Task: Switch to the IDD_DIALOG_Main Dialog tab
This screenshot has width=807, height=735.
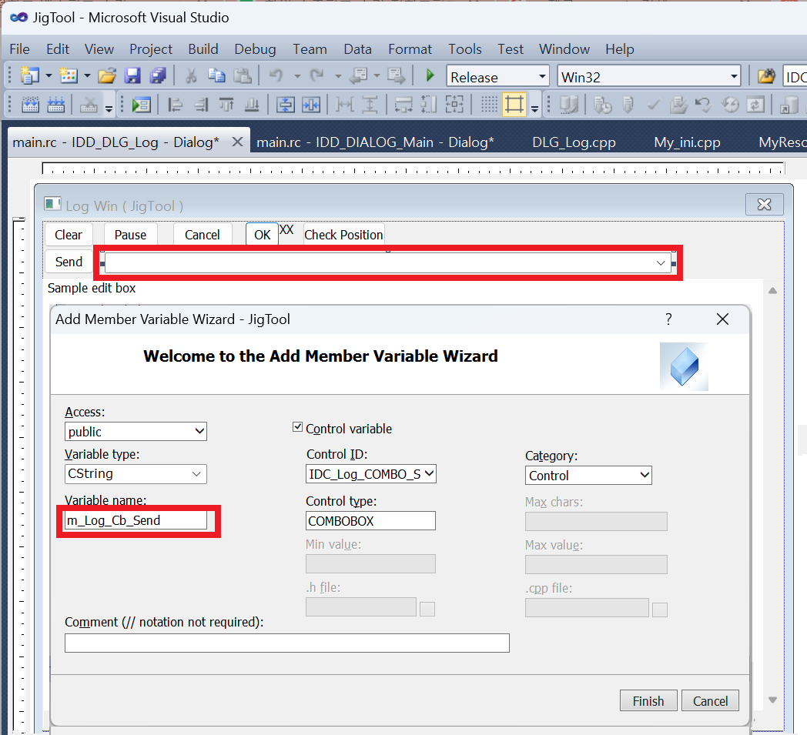Action: point(375,142)
